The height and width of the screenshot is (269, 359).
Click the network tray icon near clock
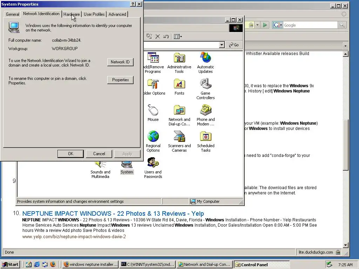click(x=329, y=264)
